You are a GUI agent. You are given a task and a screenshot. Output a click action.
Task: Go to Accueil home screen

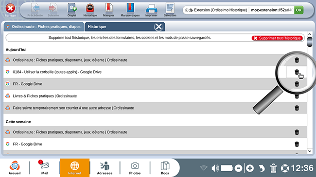[x=15, y=168]
